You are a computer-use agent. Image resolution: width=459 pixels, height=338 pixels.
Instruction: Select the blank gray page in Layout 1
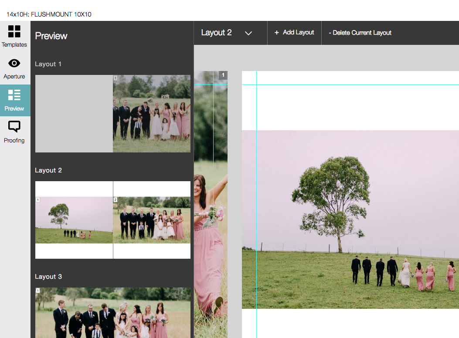point(74,114)
